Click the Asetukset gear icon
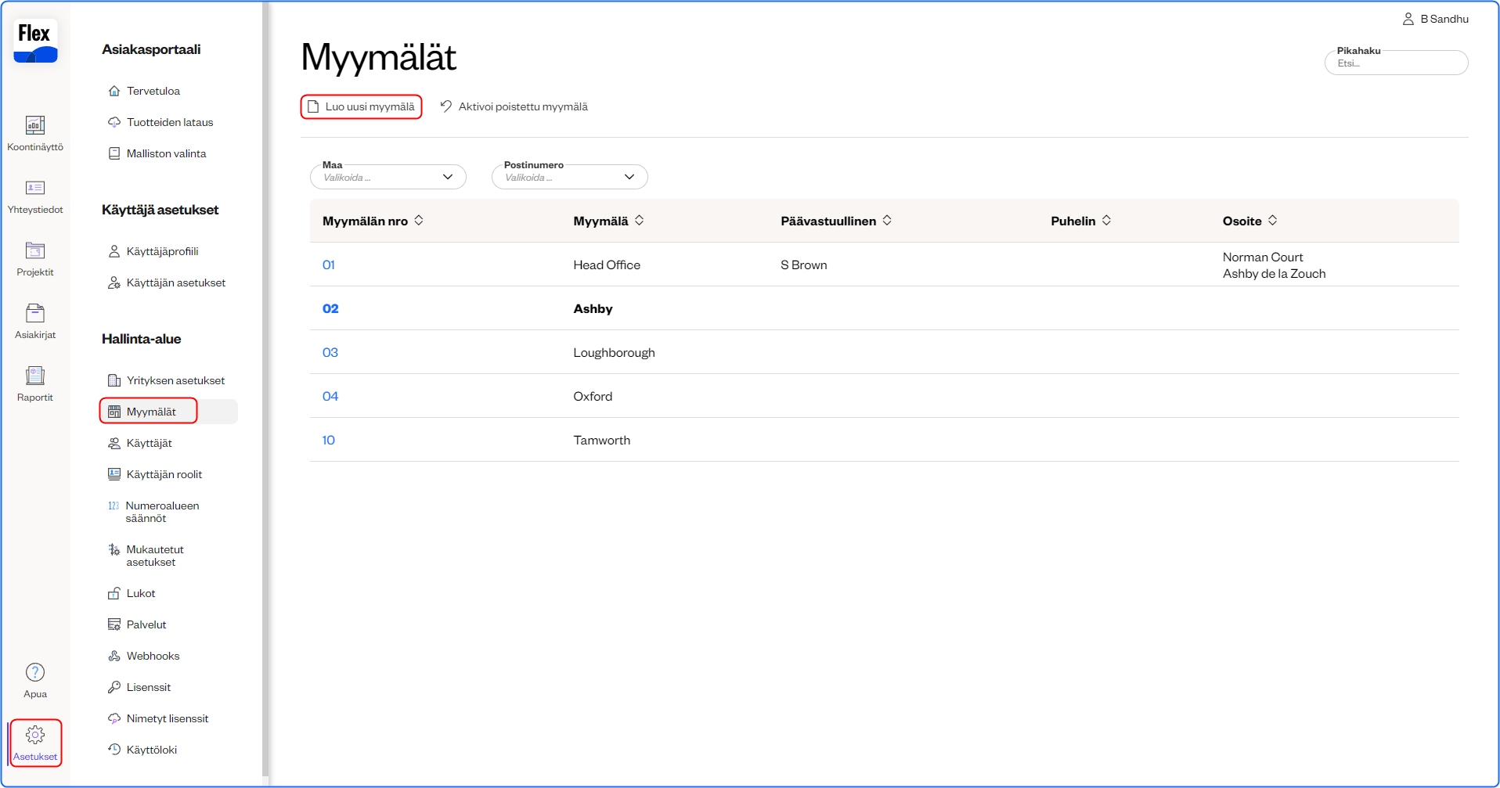 click(35, 736)
